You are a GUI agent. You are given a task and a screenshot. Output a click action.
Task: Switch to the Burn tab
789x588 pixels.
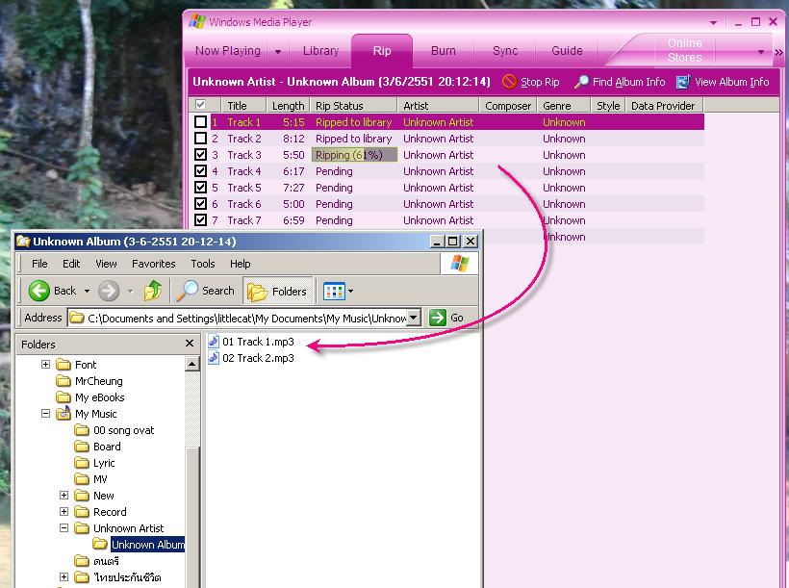444,51
